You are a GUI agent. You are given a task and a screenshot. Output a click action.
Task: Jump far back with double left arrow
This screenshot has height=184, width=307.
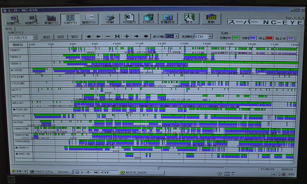(x=89, y=36)
